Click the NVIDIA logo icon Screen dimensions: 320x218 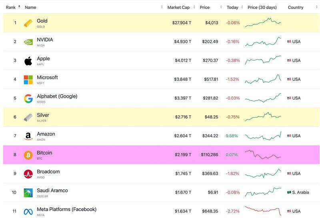tap(28, 42)
